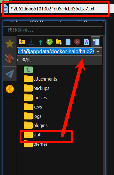Create a new file with the blank page icon
Image resolution: width=114 pixels, height=175 pixels.
68,42
